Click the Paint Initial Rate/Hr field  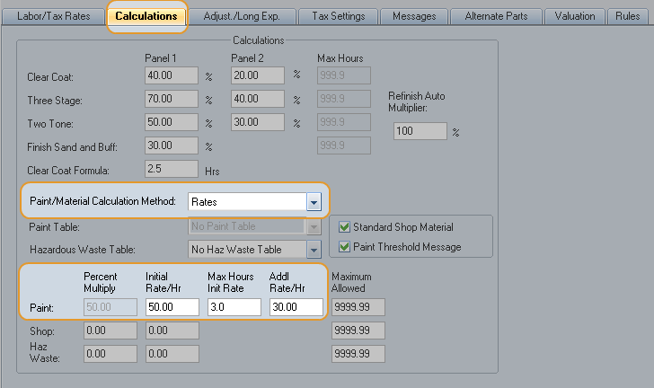[171, 307]
